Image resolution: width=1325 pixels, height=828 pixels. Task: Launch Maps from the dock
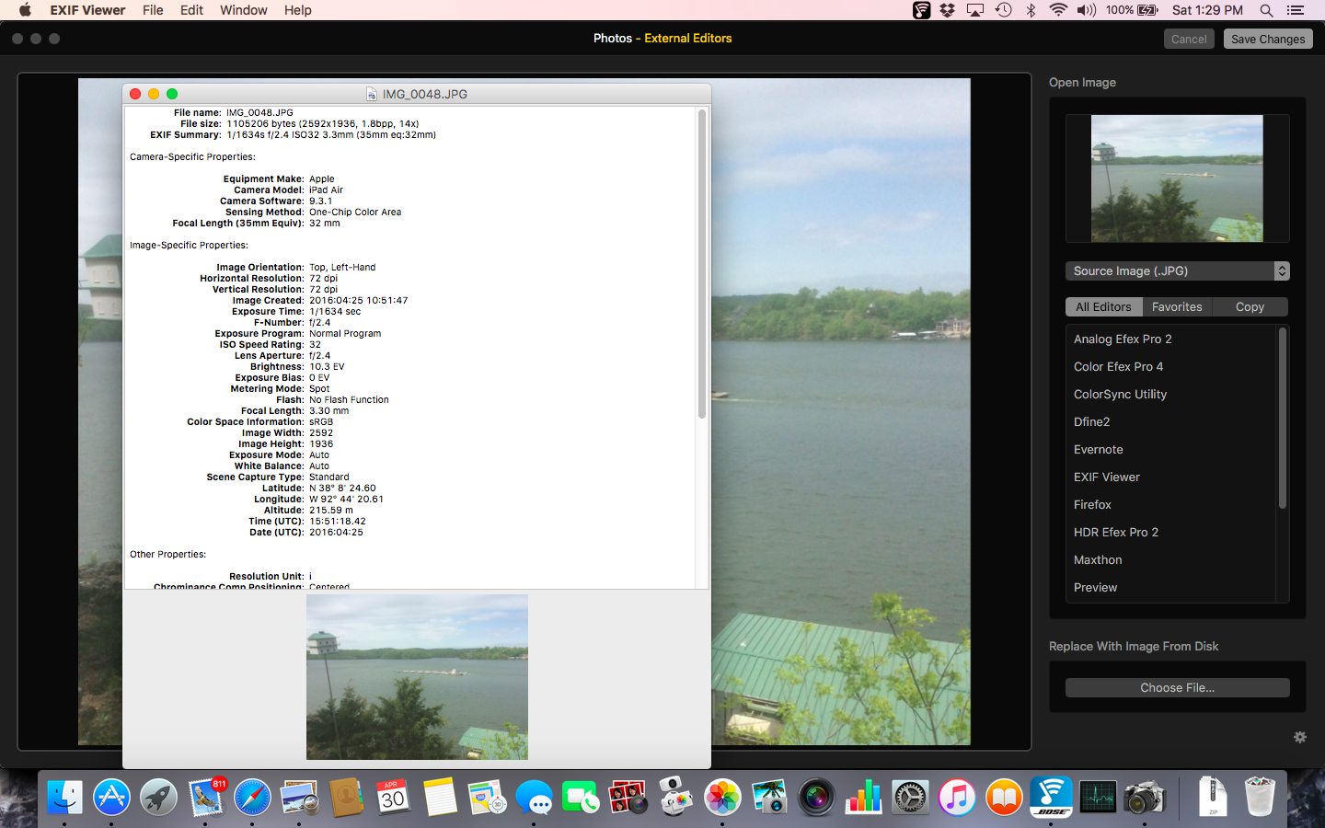[487, 797]
